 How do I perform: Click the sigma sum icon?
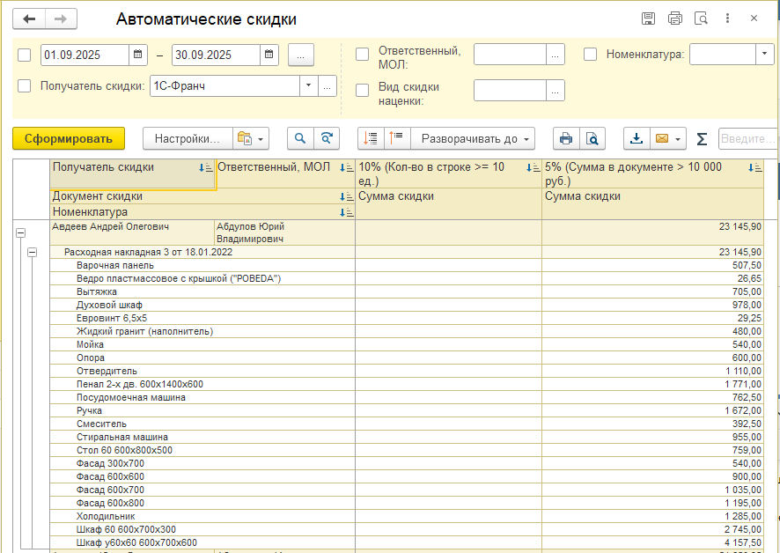pos(702,139)
